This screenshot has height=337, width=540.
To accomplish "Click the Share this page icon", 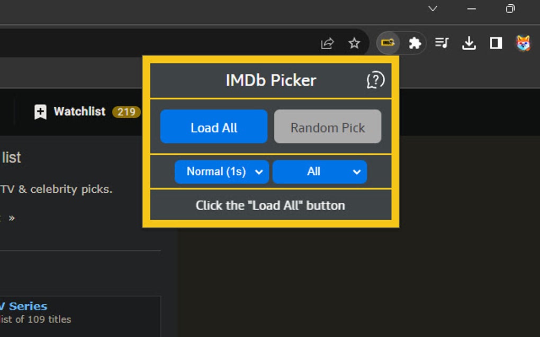I will point(327,43).
